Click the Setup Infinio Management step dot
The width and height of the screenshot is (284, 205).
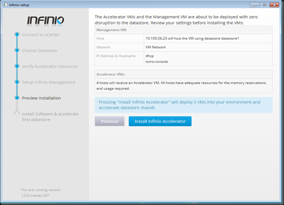click(x=17, y=82)
